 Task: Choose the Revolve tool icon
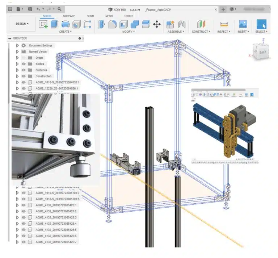[x=66, y=24]
